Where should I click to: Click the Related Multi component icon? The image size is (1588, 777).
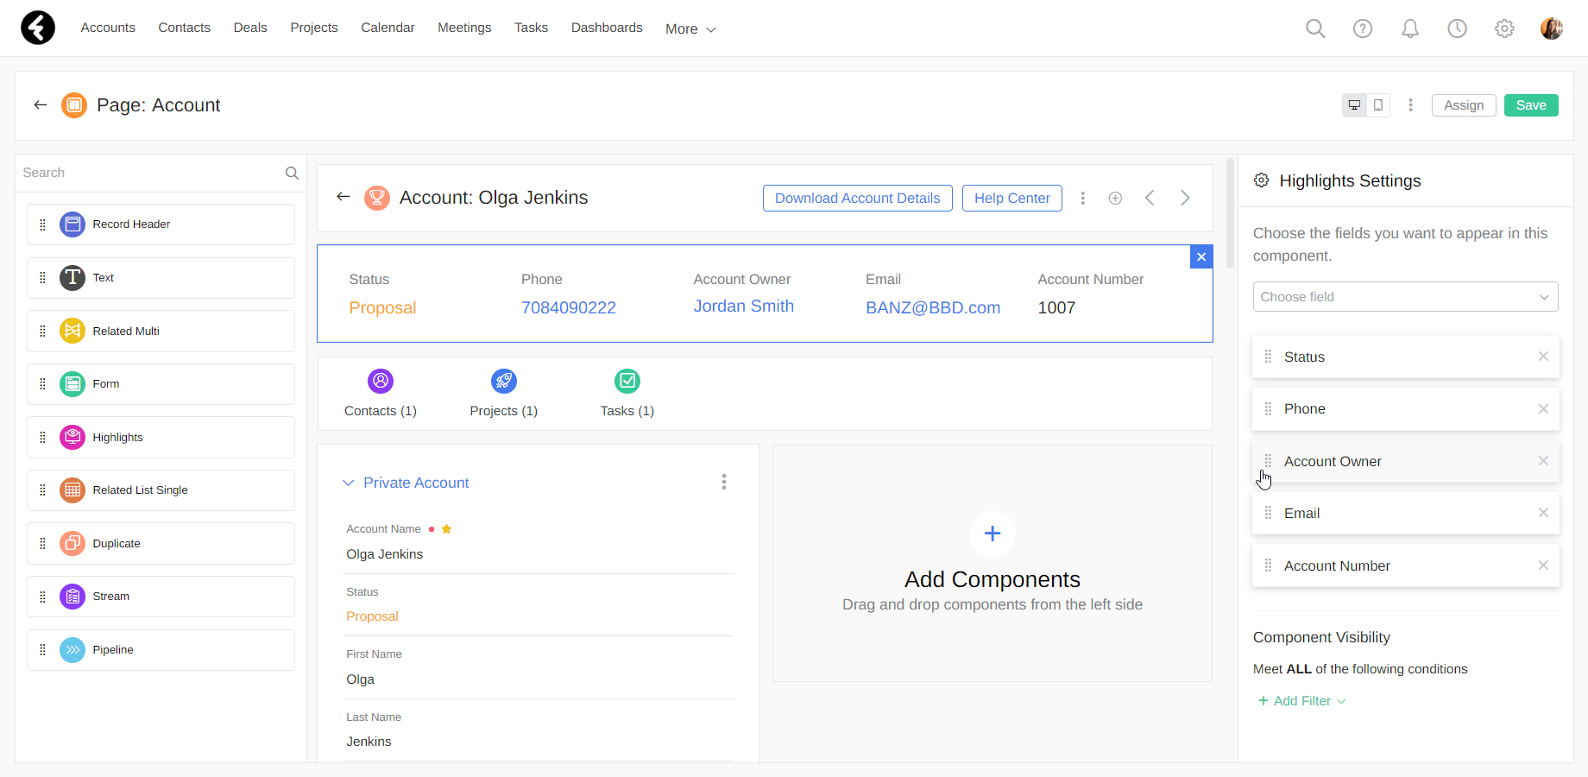[72, 332]
